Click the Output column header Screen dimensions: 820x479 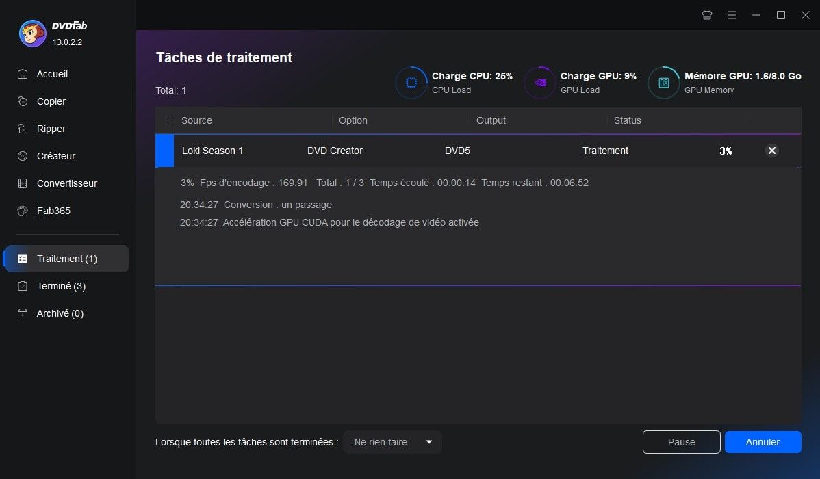pos(491,120)
